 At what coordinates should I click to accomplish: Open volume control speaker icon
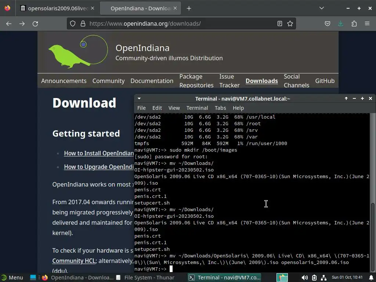coord(304,278)
